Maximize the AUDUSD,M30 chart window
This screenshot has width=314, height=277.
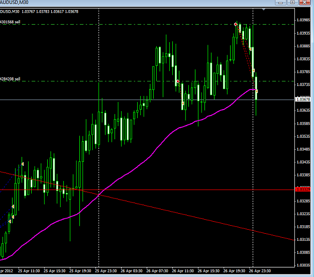click(292, 3)
